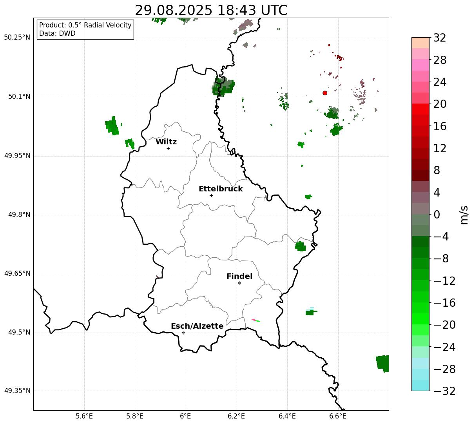Click the Esch/Alzette station cross marker
The width and height of the screenshot is (473, 424).
[x=183, y=333]
